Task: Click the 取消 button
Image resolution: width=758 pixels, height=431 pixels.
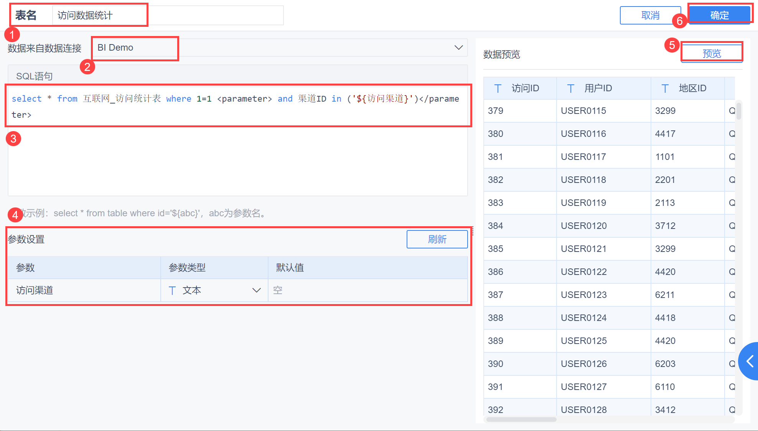Action: (650, 15)
